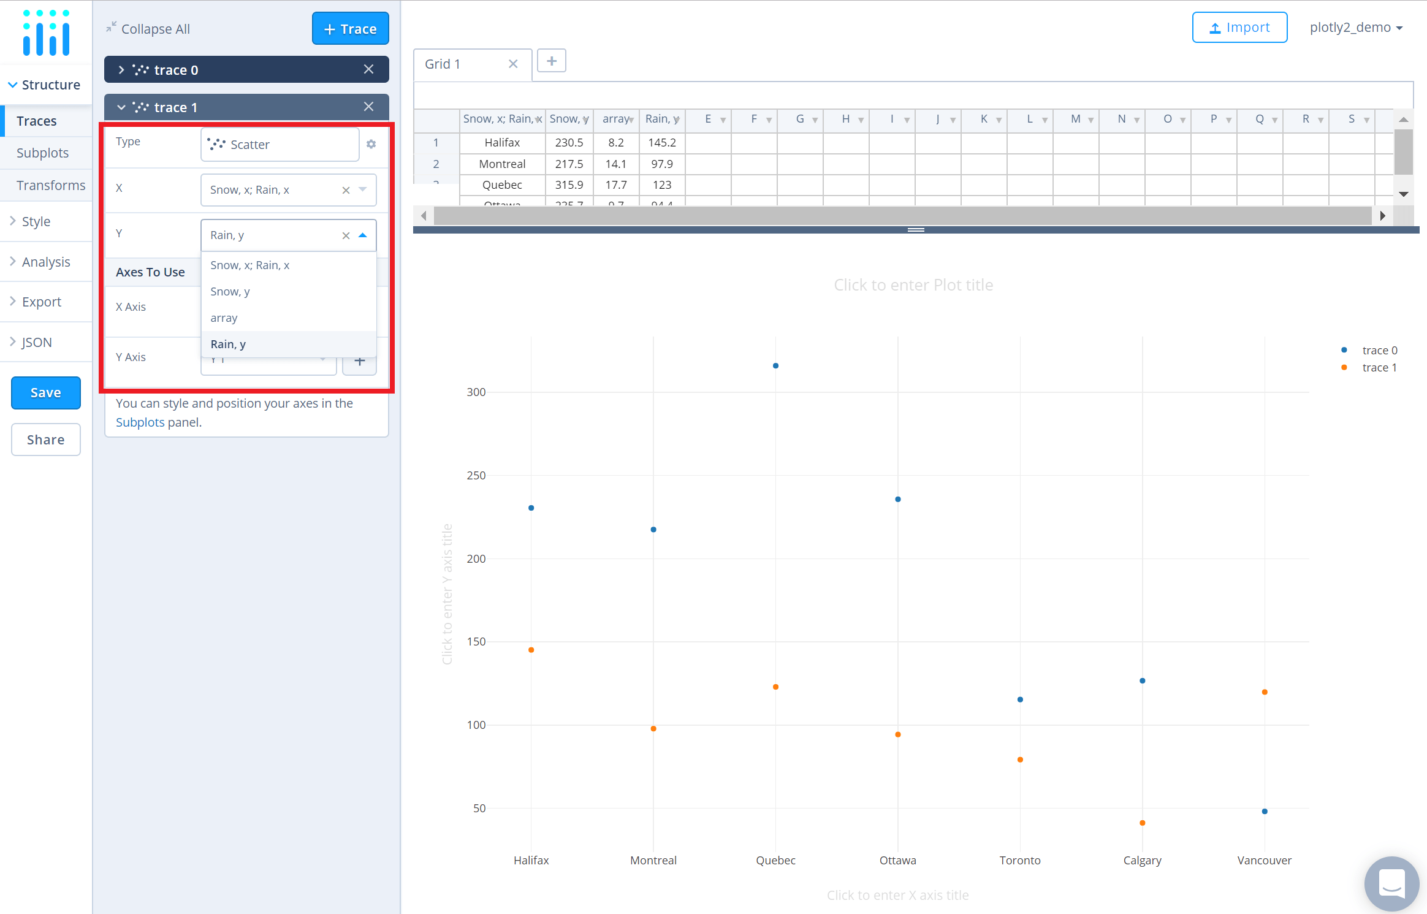Open plotly2_demo account dropdown
Screen dimensions: 1427x914
pyautogui.click(x=1355, y=28)
